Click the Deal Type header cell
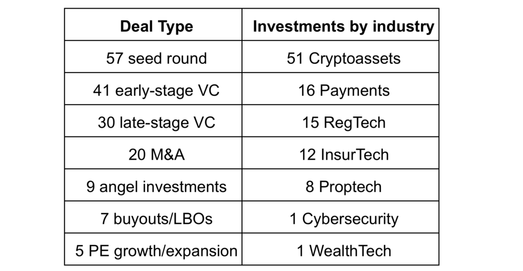Viewport: 523px width, 271px height. pos(153,24)
